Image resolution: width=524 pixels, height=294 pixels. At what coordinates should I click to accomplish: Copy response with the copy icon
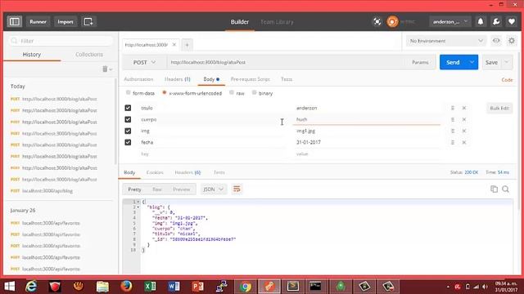494,189
